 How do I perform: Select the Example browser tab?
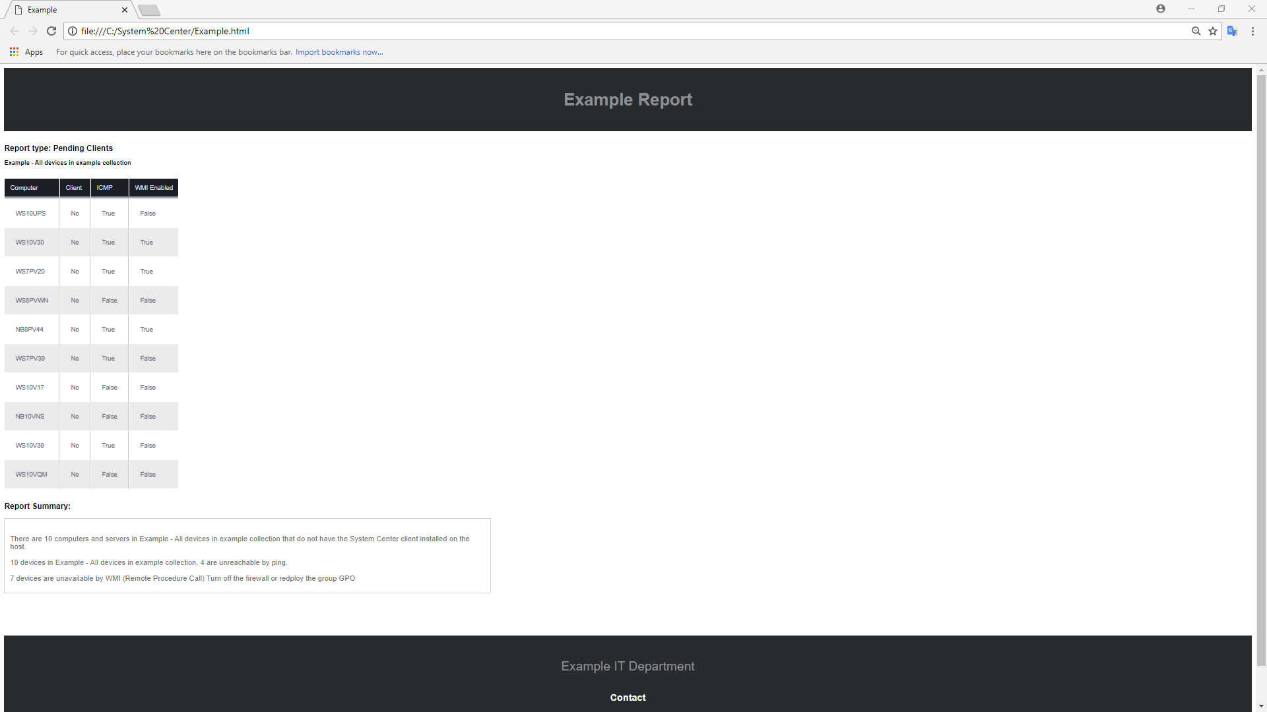[66, 10]
